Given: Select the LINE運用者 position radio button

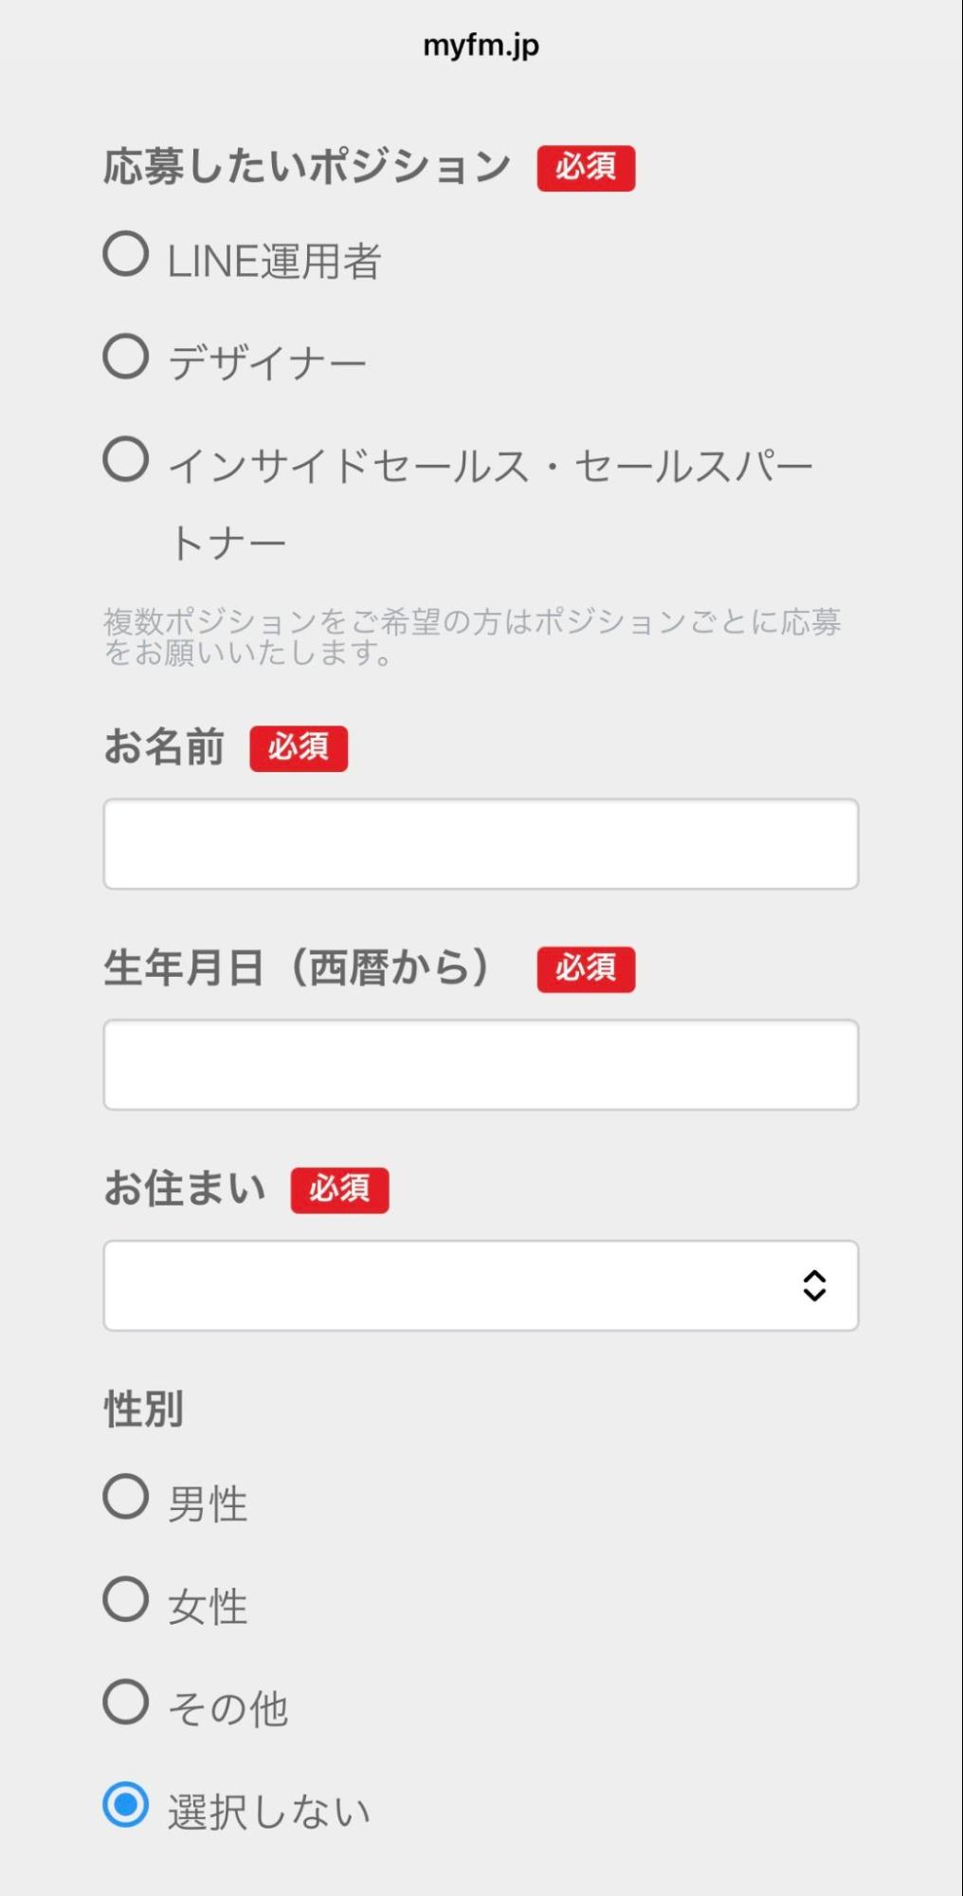Looking at the screenshot, I should point(126,254).
